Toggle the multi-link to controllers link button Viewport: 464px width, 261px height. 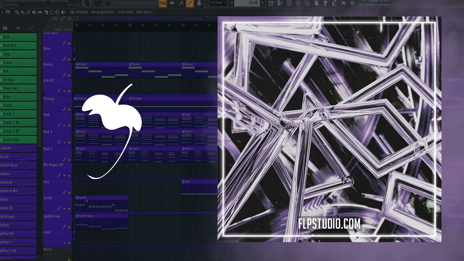pos(190,3)
